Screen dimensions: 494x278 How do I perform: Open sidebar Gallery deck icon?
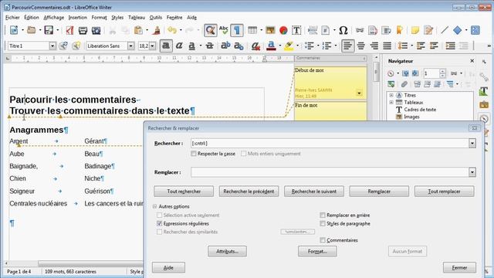tap(484, 105)
